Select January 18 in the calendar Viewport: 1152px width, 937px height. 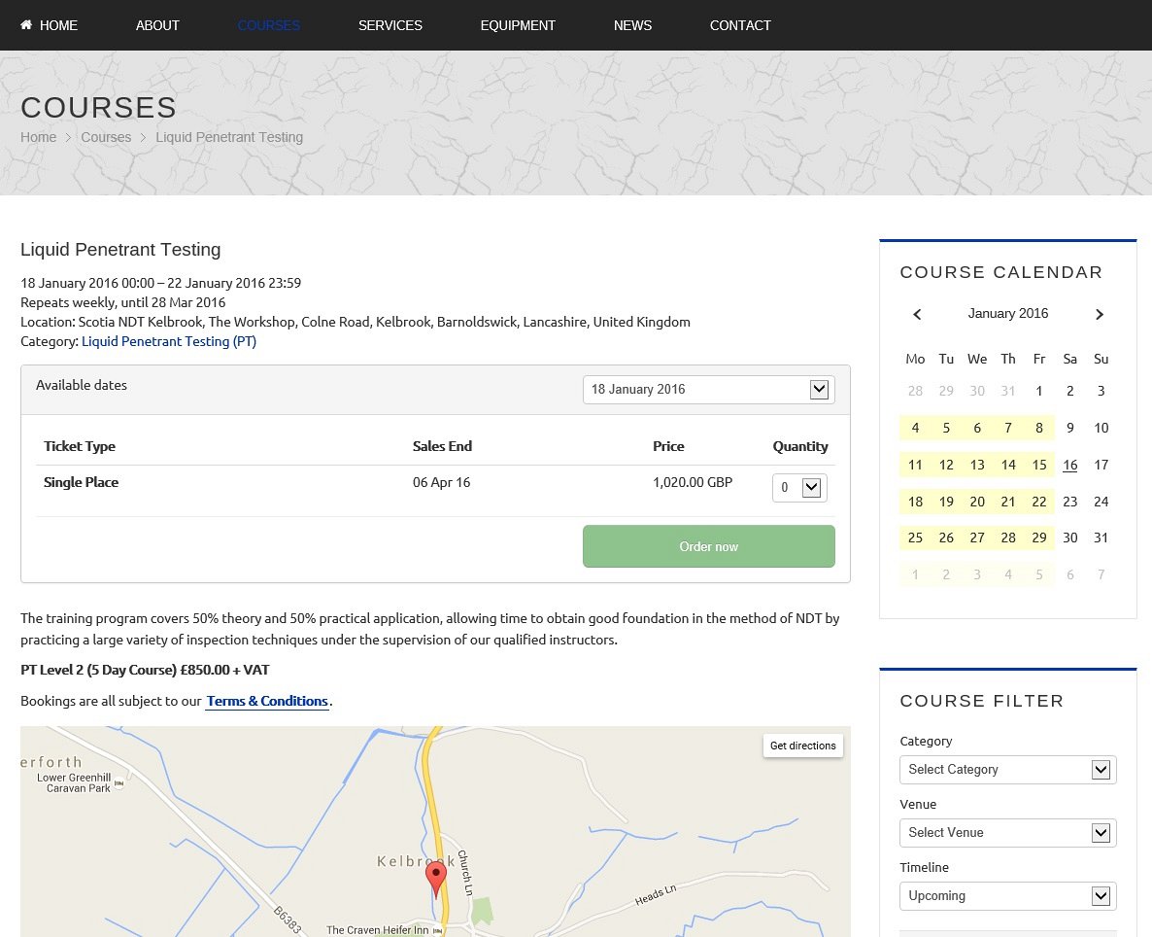pos(915,502)
